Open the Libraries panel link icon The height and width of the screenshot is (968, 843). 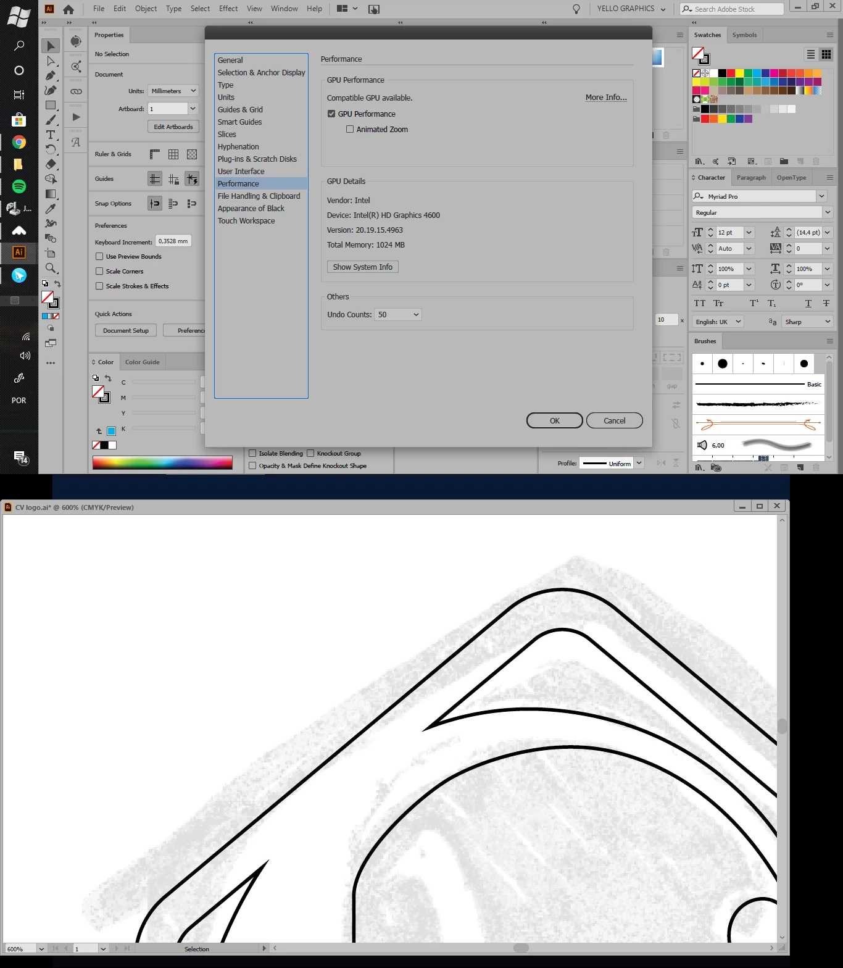pyautogui.click(x=76, y=91)
